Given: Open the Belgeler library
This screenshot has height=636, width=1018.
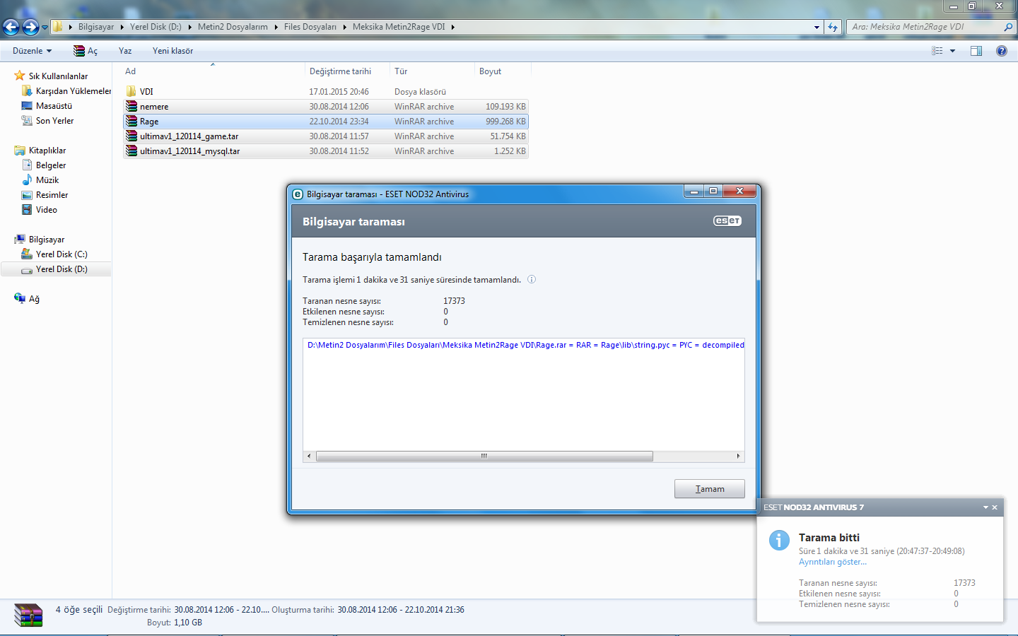Looking at the screenshot, I should click(x=51, y=165).
